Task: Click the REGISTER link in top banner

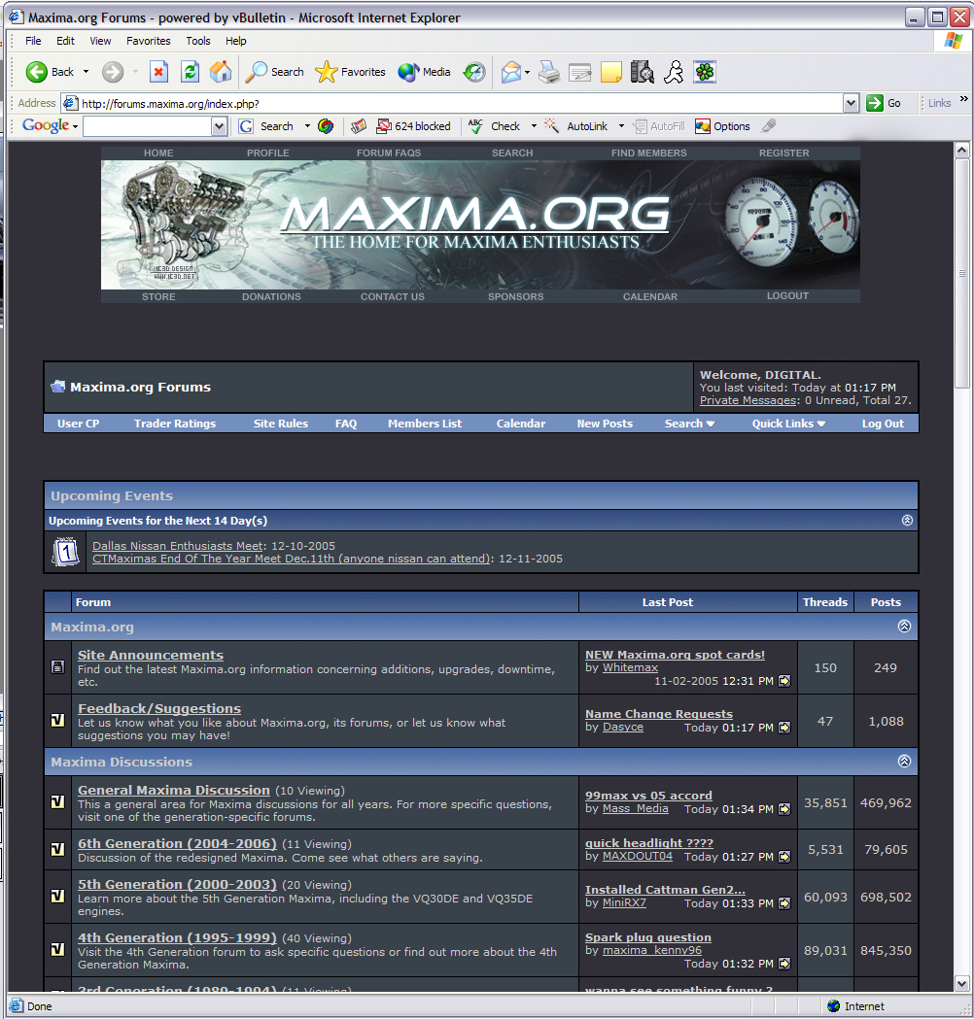Action: pyautogui.click(x=784, y=153)
